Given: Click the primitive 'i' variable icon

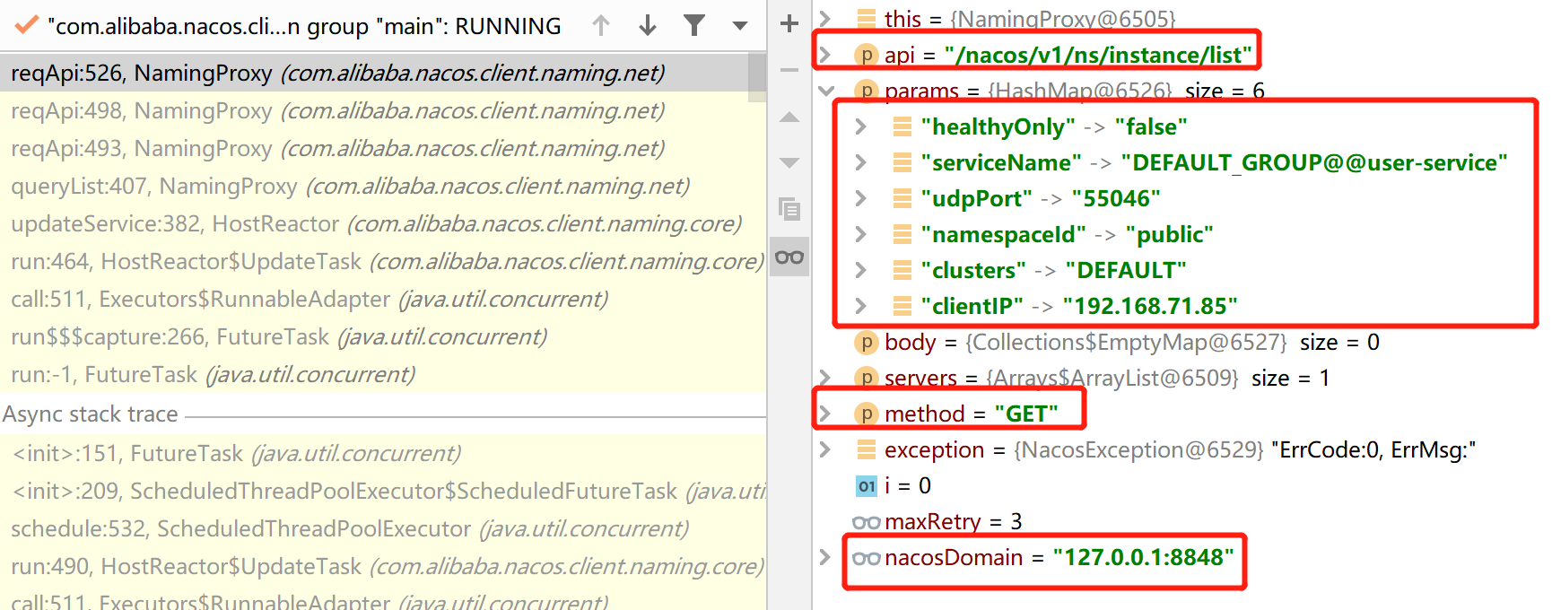Looking at the screenshot, I should point(866,485).
